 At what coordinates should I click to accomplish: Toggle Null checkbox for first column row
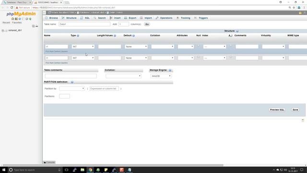click(198, 46)
